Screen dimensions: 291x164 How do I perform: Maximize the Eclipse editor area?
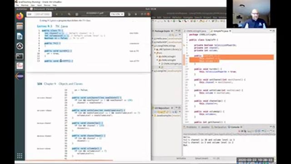pyautogui.click(x=274, y=31)
